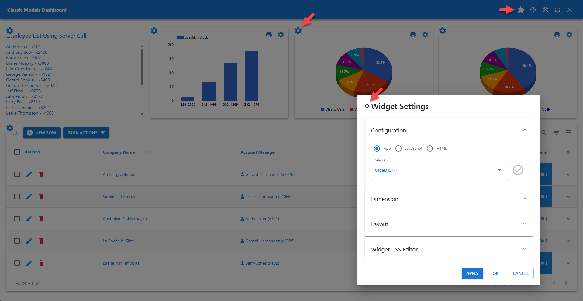Viewport: 583px width, 301px height.
Task: Enter fullscreen mode from the header
Action: tap(557, 10)
